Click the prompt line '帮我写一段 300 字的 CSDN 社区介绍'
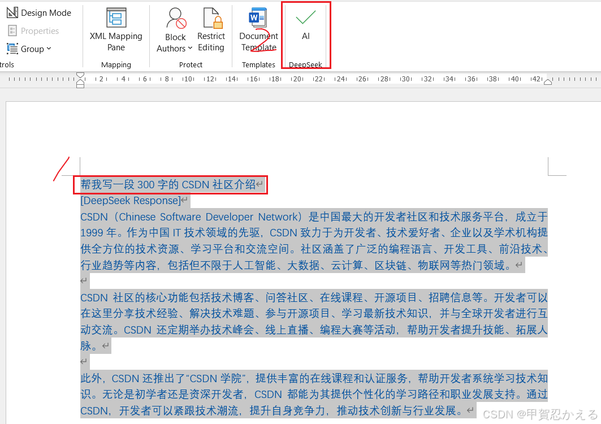The width and height of the screenshot is (601, 424). (168, 184)
